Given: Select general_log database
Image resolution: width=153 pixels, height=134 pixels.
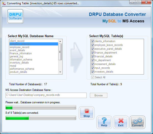Looking at the screenshot, I should point(34,56).
